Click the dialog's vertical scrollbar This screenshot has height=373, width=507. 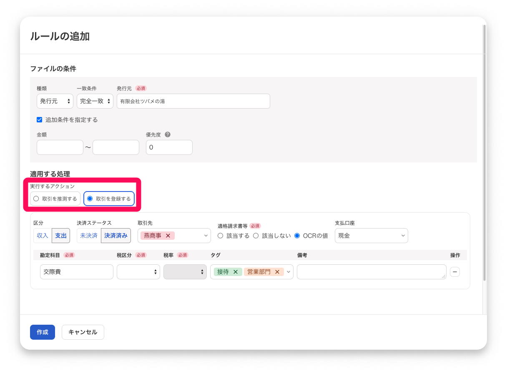(x=484, y=152)
